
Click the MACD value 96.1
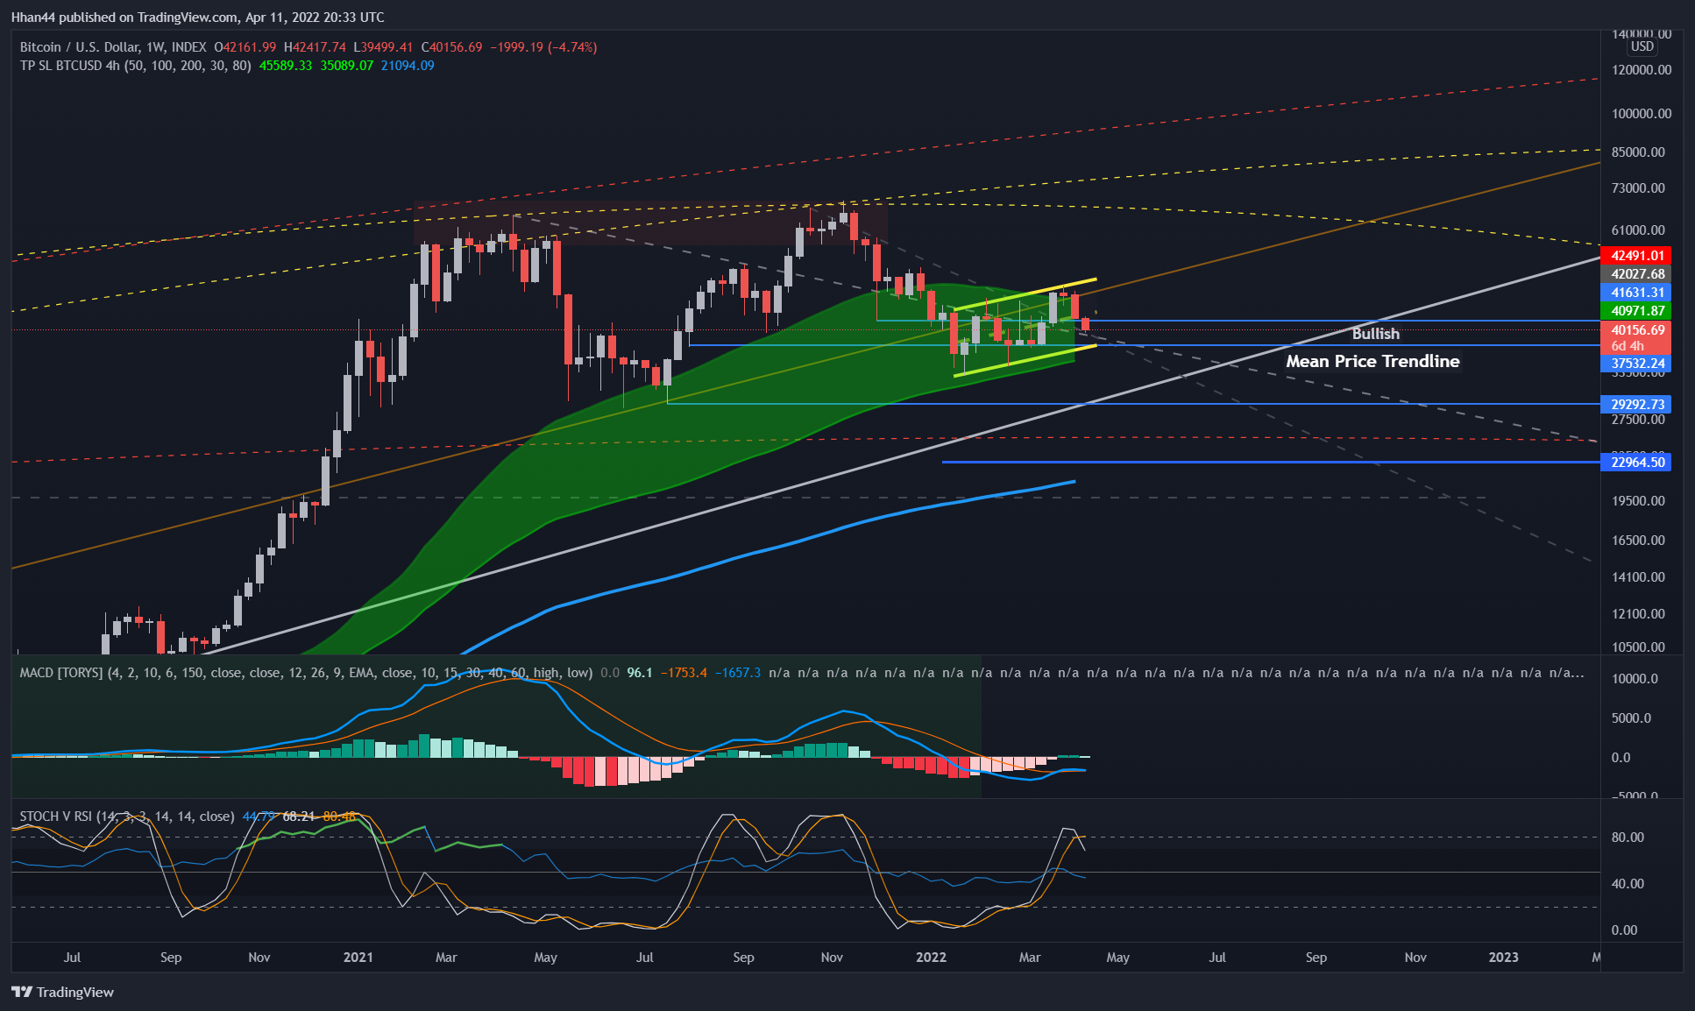640,673
